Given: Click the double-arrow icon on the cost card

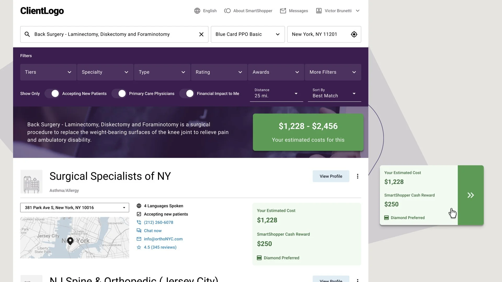Looking at the screenshot, I should [471, 195].
